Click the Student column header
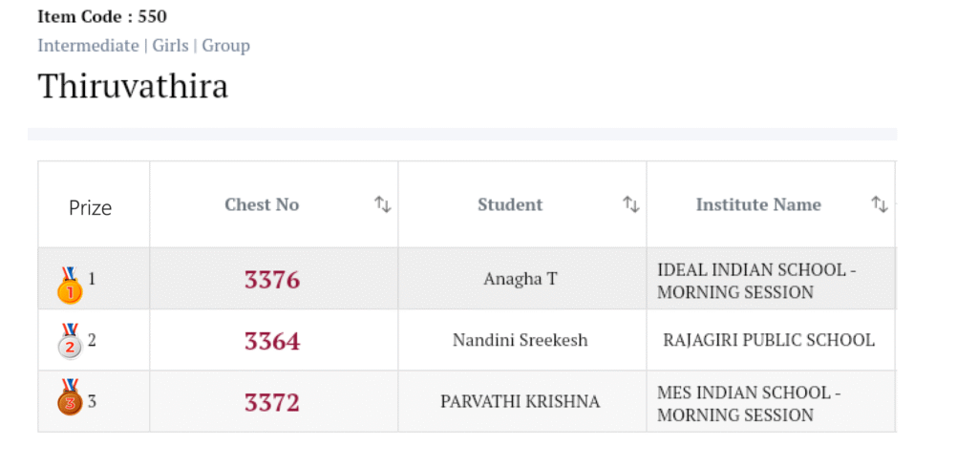 pos(510,204)
